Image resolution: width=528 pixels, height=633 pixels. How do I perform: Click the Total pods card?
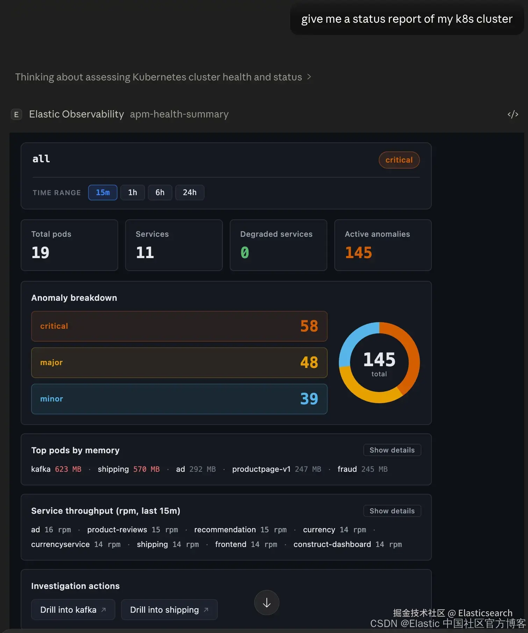coord(69,245)
